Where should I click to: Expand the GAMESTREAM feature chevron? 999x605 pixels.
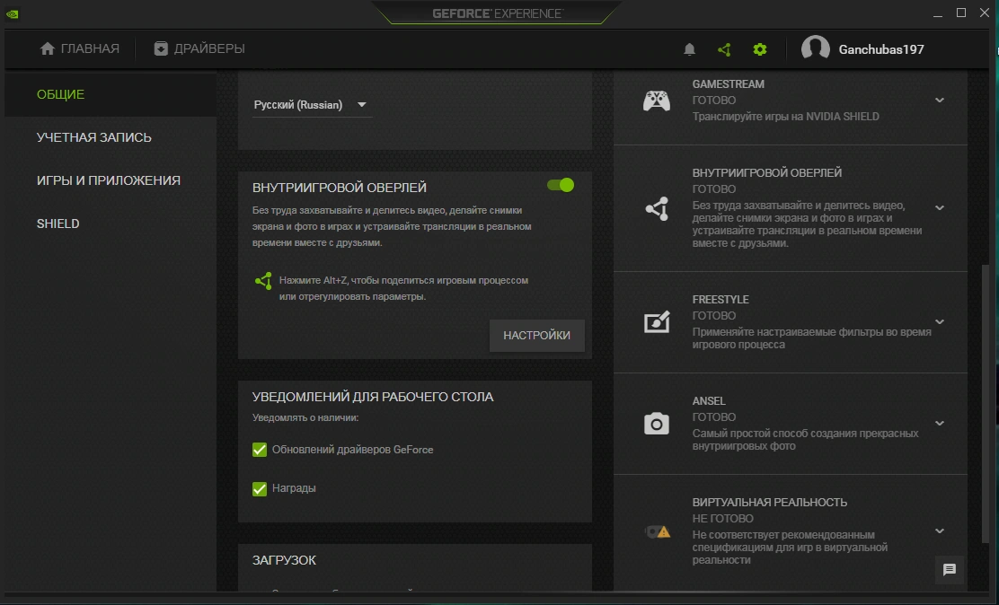tap(940, 100)
